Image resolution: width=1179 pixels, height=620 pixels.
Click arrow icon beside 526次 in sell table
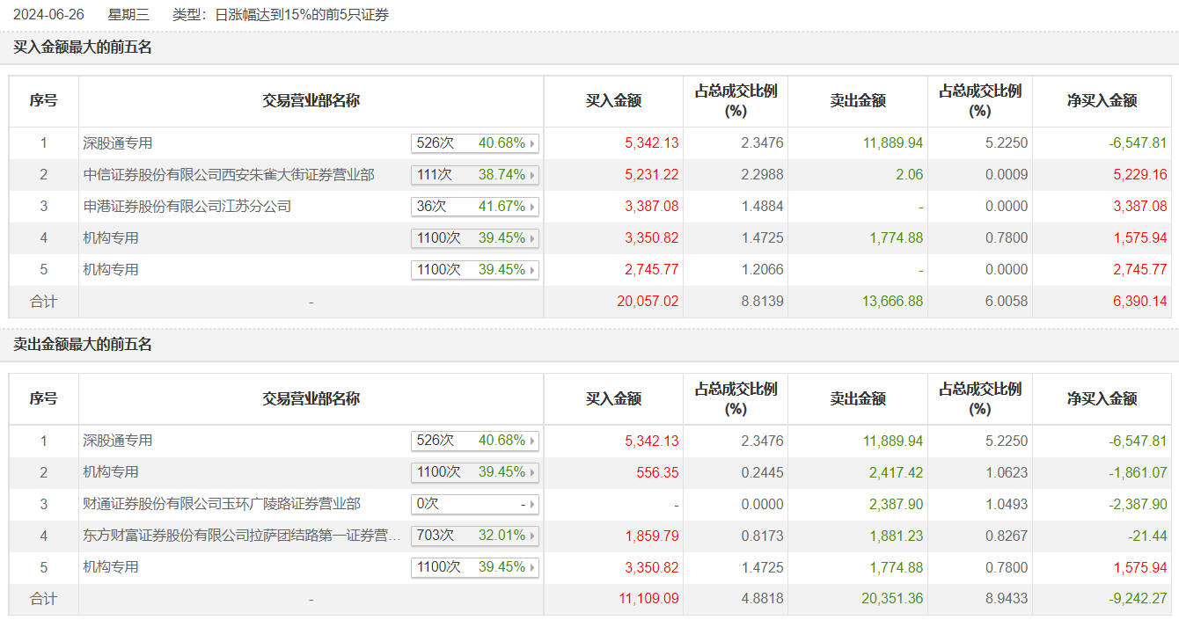532,441
